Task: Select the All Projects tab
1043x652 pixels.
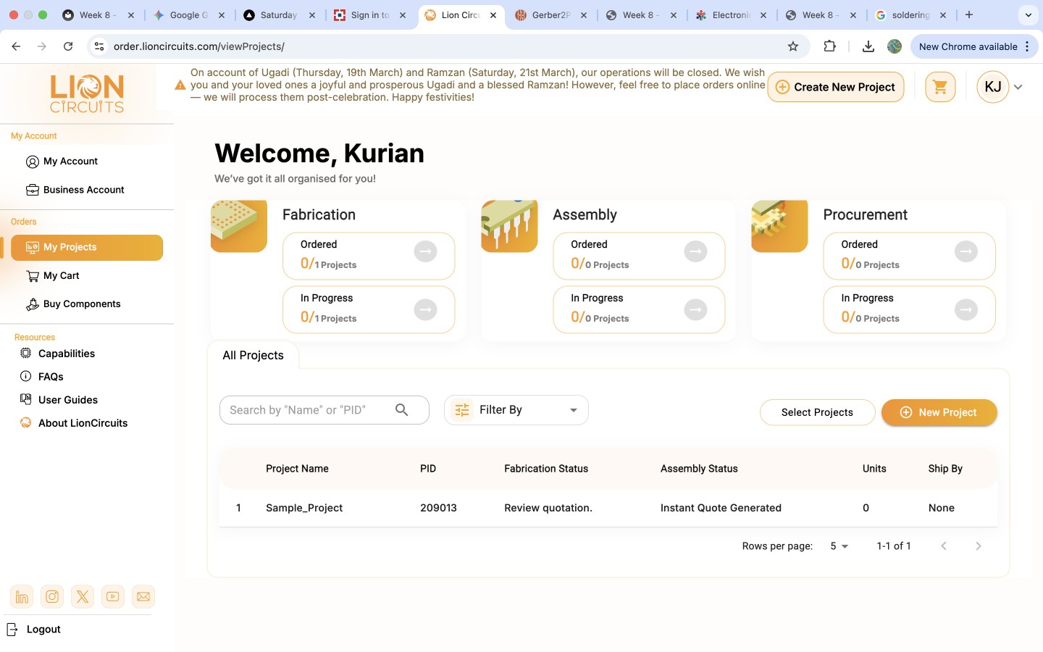Action: pos(253,355)
